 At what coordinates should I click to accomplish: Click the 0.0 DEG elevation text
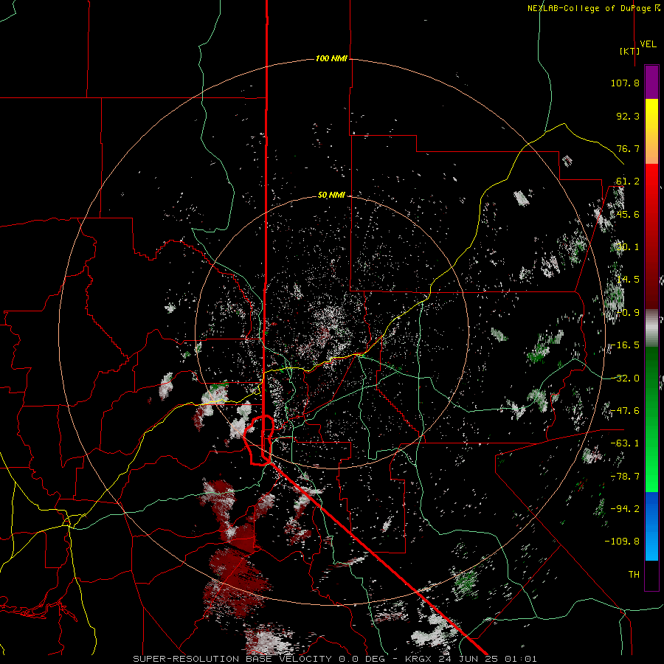(364, 659)
